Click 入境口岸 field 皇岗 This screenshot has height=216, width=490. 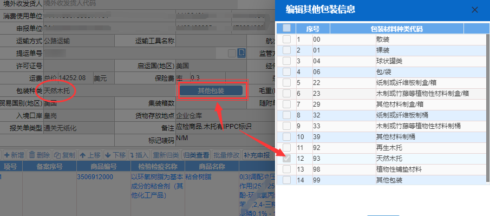point(79,116)
